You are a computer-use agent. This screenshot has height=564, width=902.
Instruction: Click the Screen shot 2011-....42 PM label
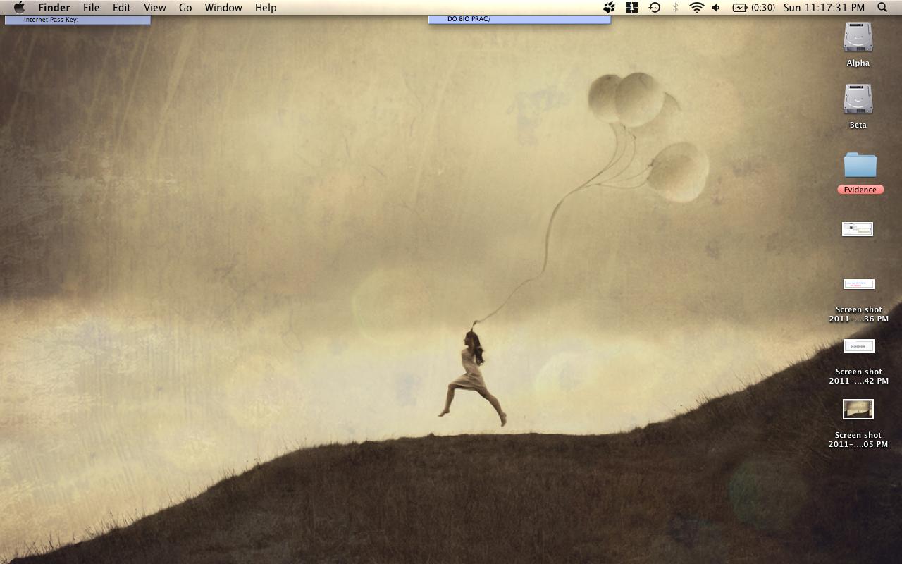click(x=858, y=376)
